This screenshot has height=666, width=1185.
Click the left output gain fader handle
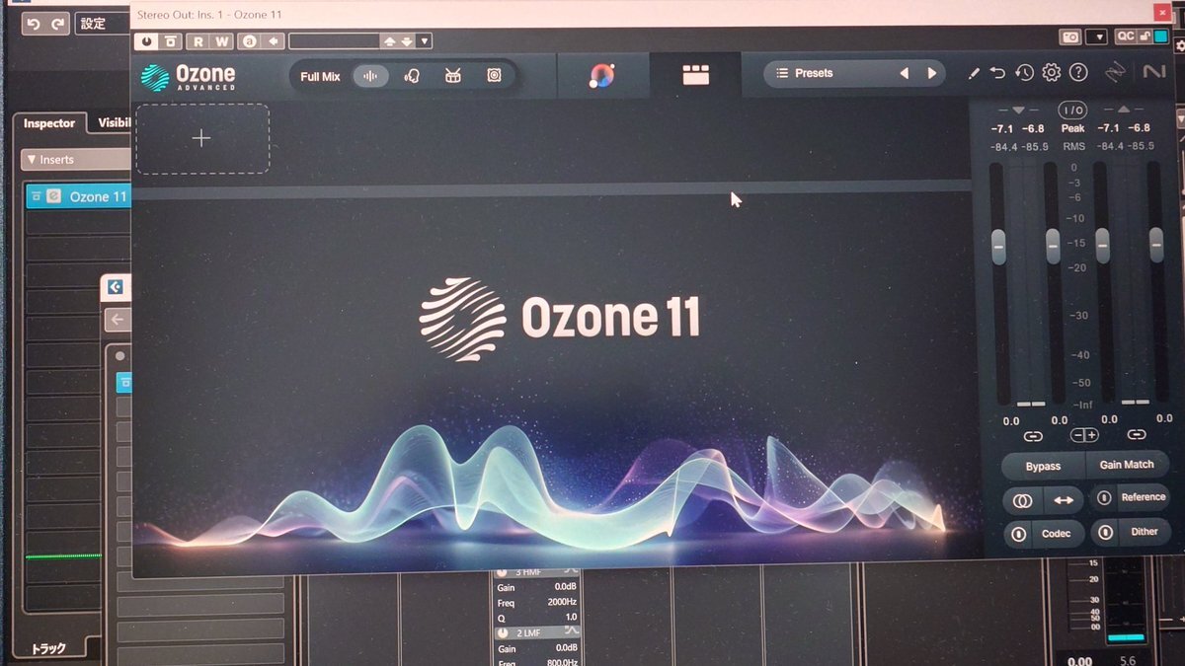[1102, 245]
